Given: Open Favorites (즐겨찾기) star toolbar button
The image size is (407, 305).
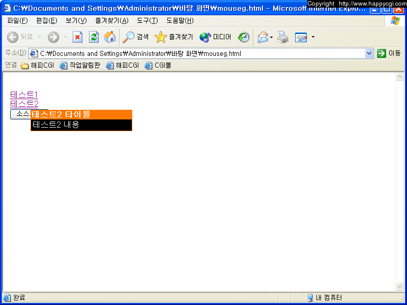Looking at the screenshot, I should click(173, 37).
